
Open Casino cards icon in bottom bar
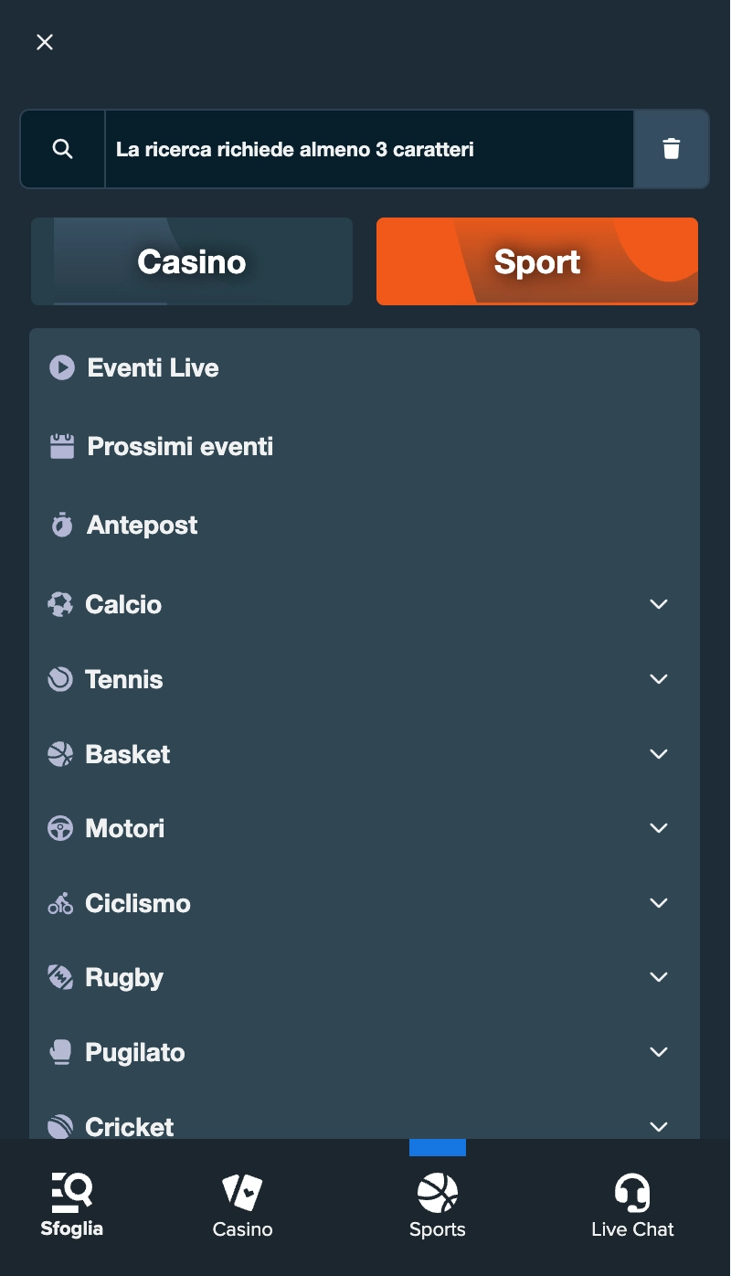click(242, 1193)
